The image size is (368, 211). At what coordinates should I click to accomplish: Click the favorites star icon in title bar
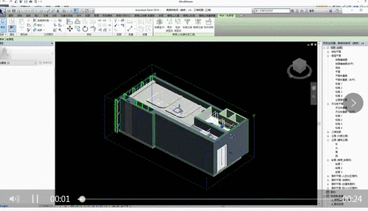click(302, 11)
